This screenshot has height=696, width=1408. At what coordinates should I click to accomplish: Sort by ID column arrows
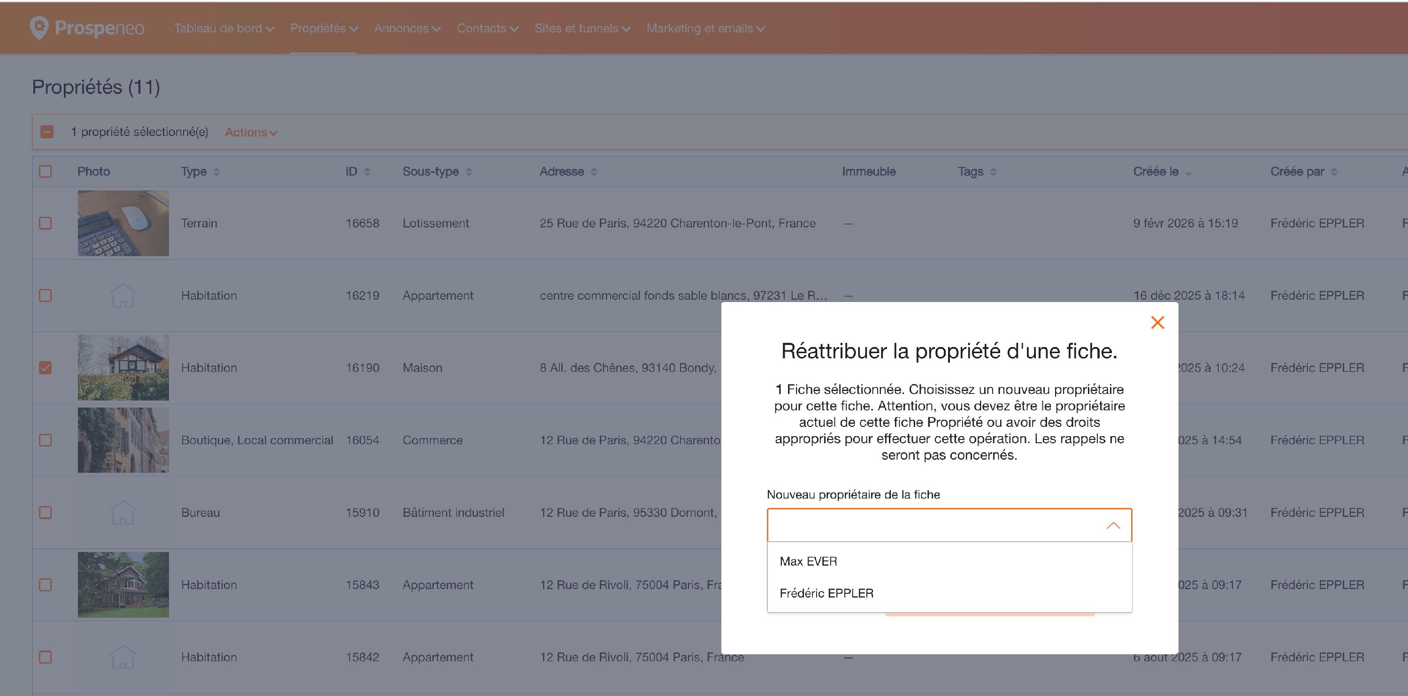pos(367,172)
